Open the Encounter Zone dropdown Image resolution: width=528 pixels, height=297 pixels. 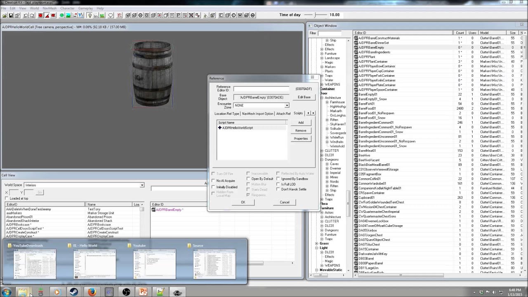point(287,105)
